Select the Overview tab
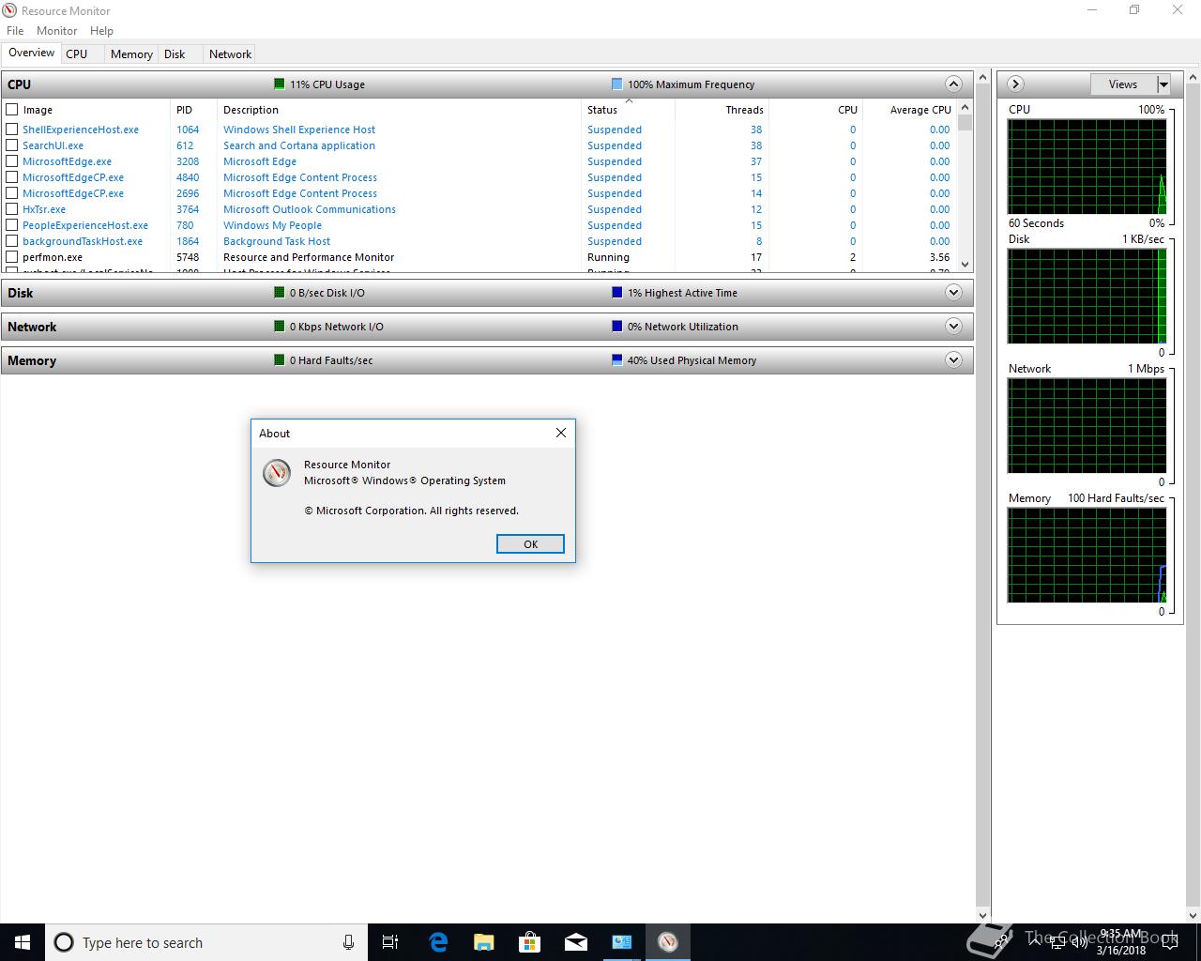Viewport: 1201px width, 961px height. point(32,53)
